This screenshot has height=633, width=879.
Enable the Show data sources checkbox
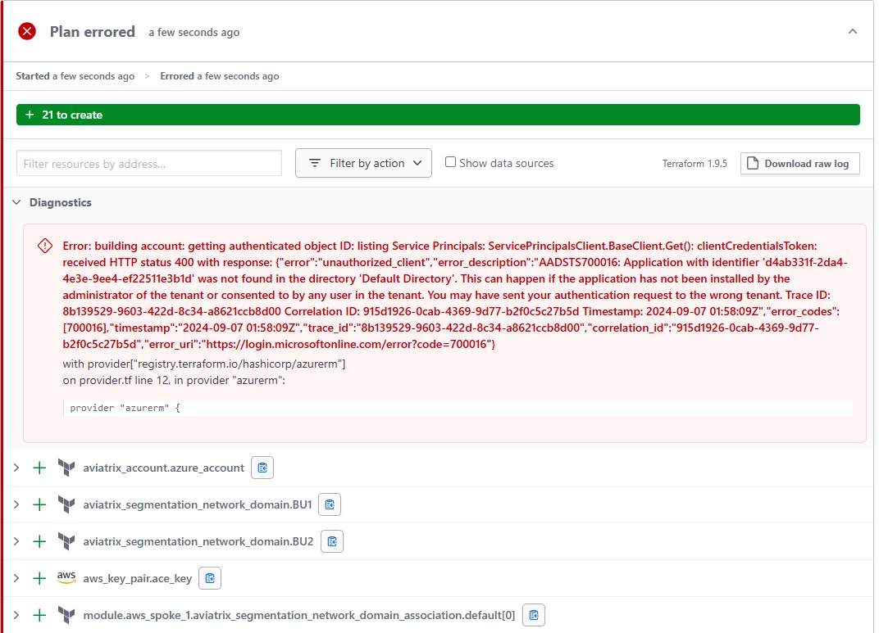450,162
